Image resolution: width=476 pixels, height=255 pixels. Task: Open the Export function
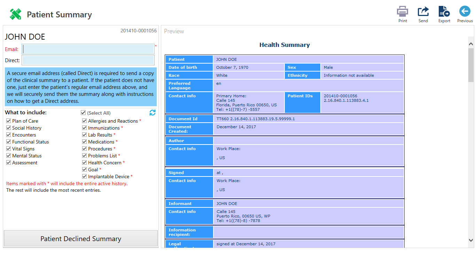pos(444,11)
